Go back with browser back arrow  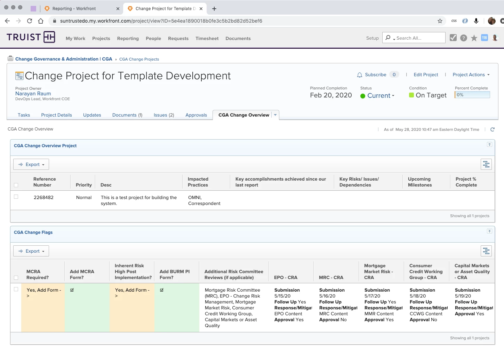pyautogui.click(x=7, y=21)
